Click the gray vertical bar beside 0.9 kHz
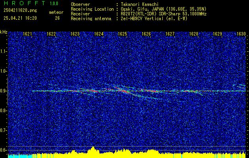This screenshot has height=158, width=249. 8,91
